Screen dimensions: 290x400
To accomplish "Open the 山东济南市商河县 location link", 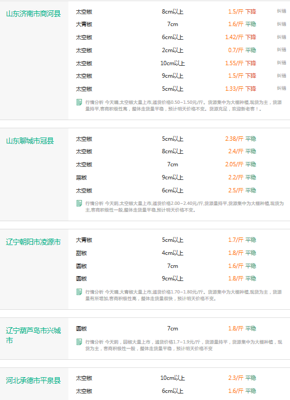I will (x=33, y=14).
